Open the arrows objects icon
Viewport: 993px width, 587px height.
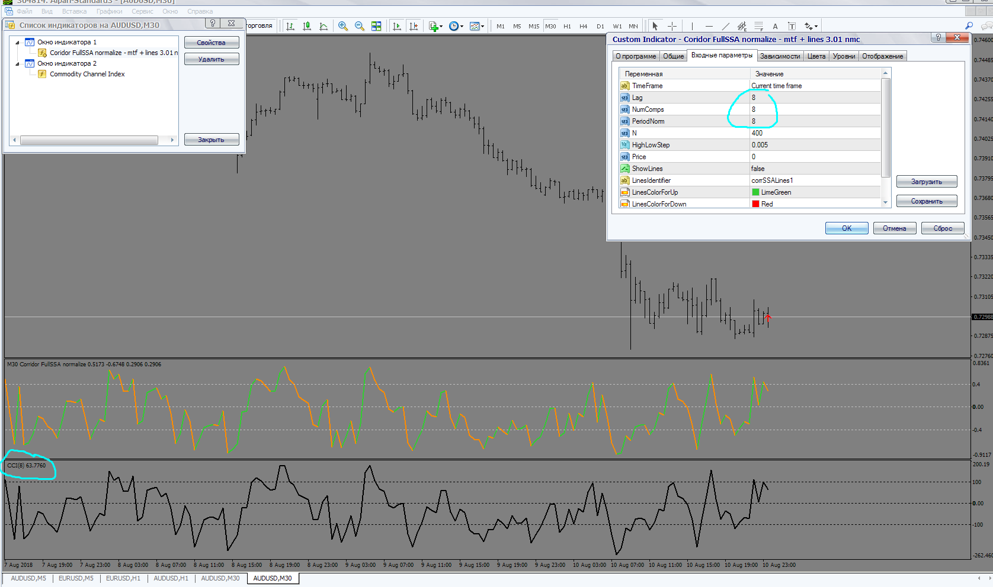(x=808, y=26)
